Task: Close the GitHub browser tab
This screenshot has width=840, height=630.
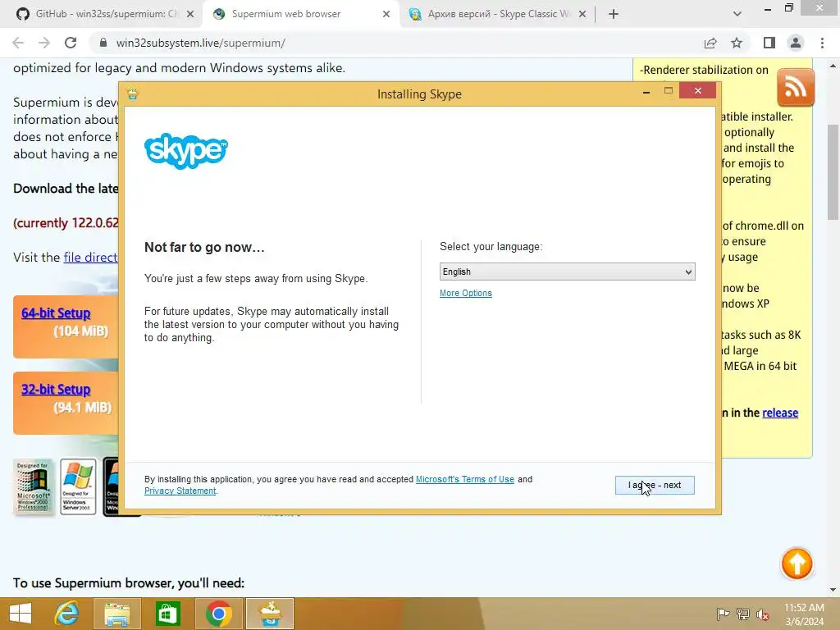Action: (190, 15)
